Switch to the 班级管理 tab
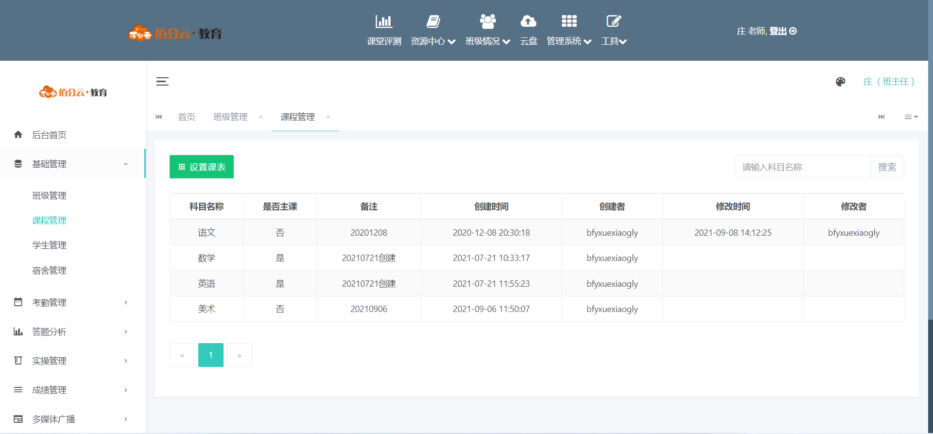933x434 pixels. (230, 117)
